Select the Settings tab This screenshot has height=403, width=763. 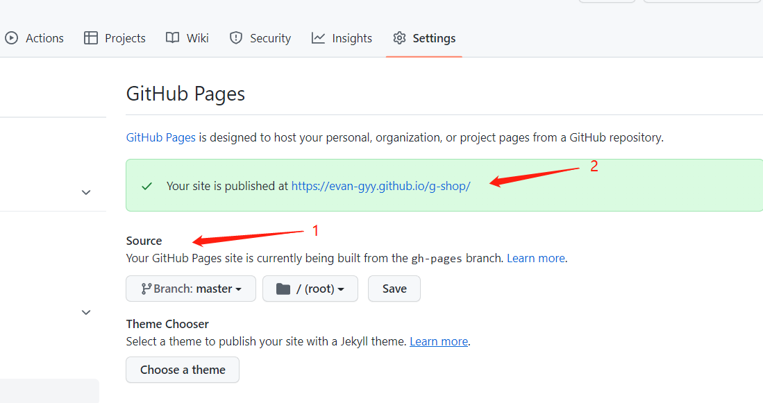pyautogui.click(x=424, y=38)
